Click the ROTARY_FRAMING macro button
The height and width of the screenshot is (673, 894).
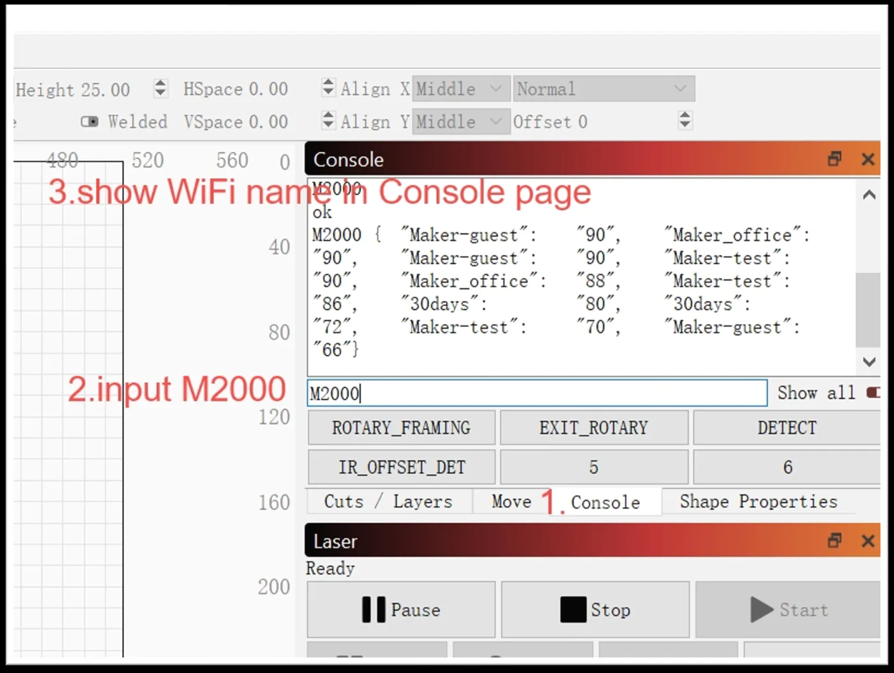coord(401,427)
